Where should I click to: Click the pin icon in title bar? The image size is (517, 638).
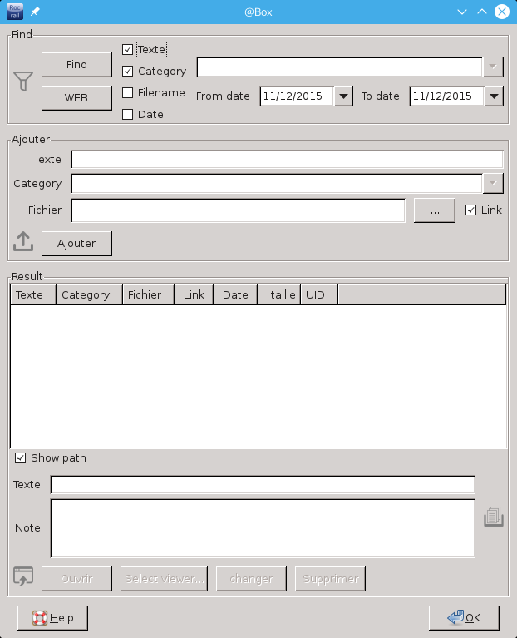pos(35,12)
